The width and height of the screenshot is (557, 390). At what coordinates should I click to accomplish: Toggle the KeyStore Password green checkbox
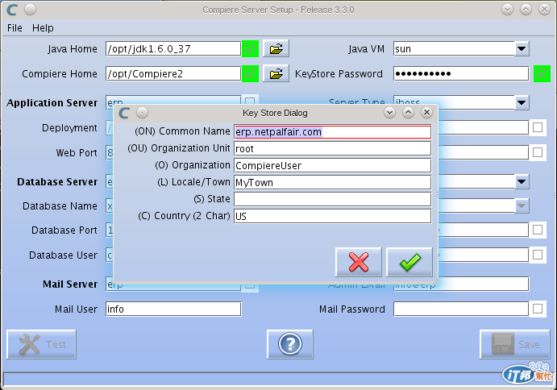click(x=542, y=73)
